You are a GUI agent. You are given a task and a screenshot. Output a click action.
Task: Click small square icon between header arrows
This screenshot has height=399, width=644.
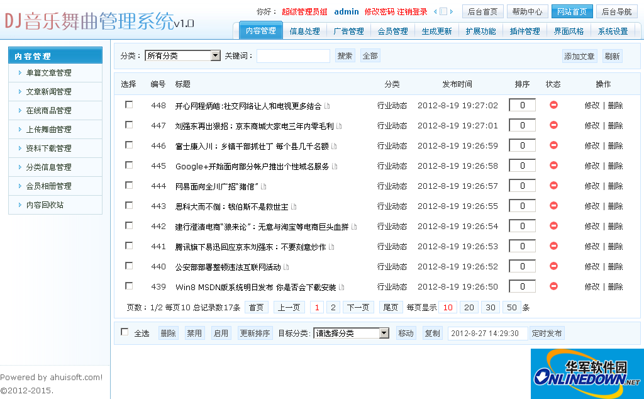pos(443,11)
